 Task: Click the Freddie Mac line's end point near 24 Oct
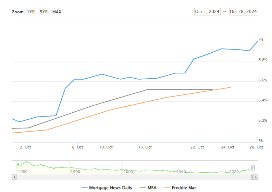click(x=231, y=87)
